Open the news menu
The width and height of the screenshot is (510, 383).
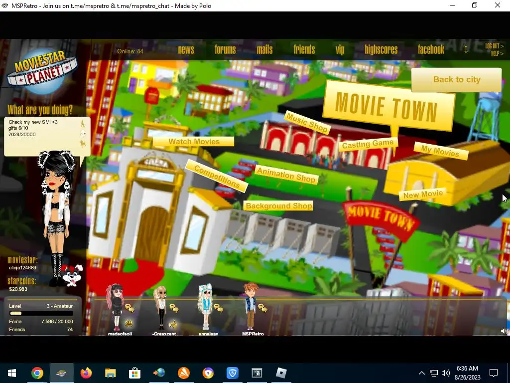(x=186, y=49)
